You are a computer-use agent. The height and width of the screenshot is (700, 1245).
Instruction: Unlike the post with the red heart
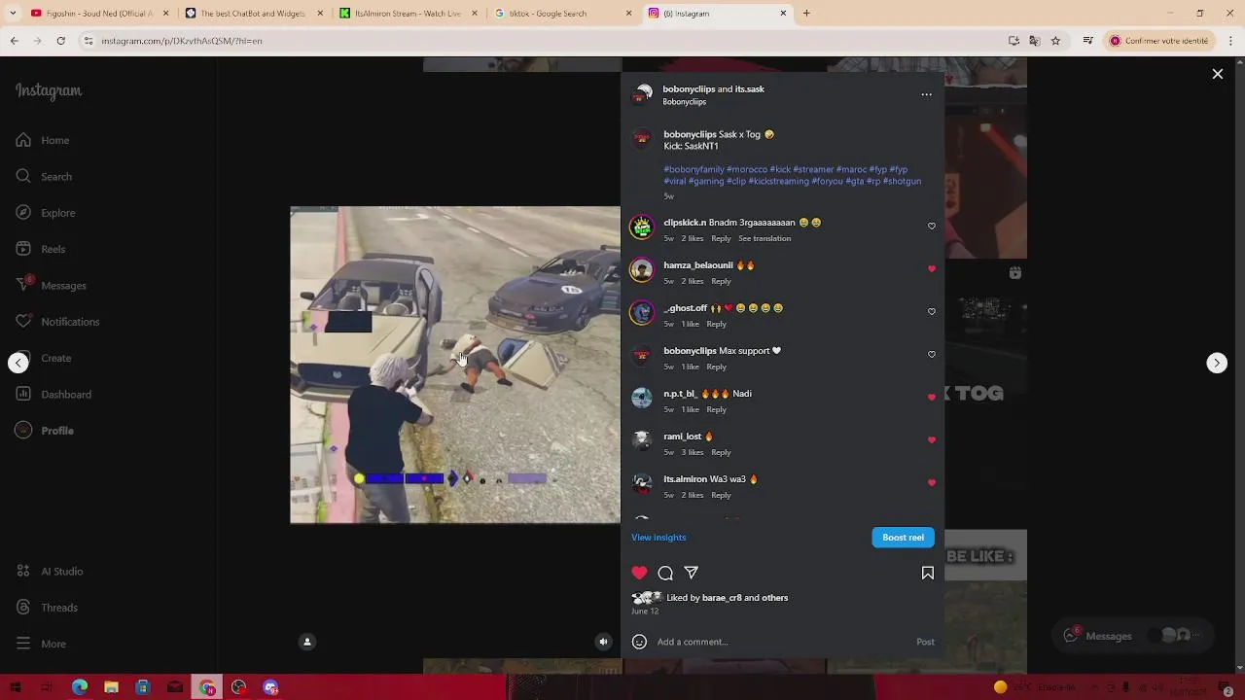click(639, 573)
